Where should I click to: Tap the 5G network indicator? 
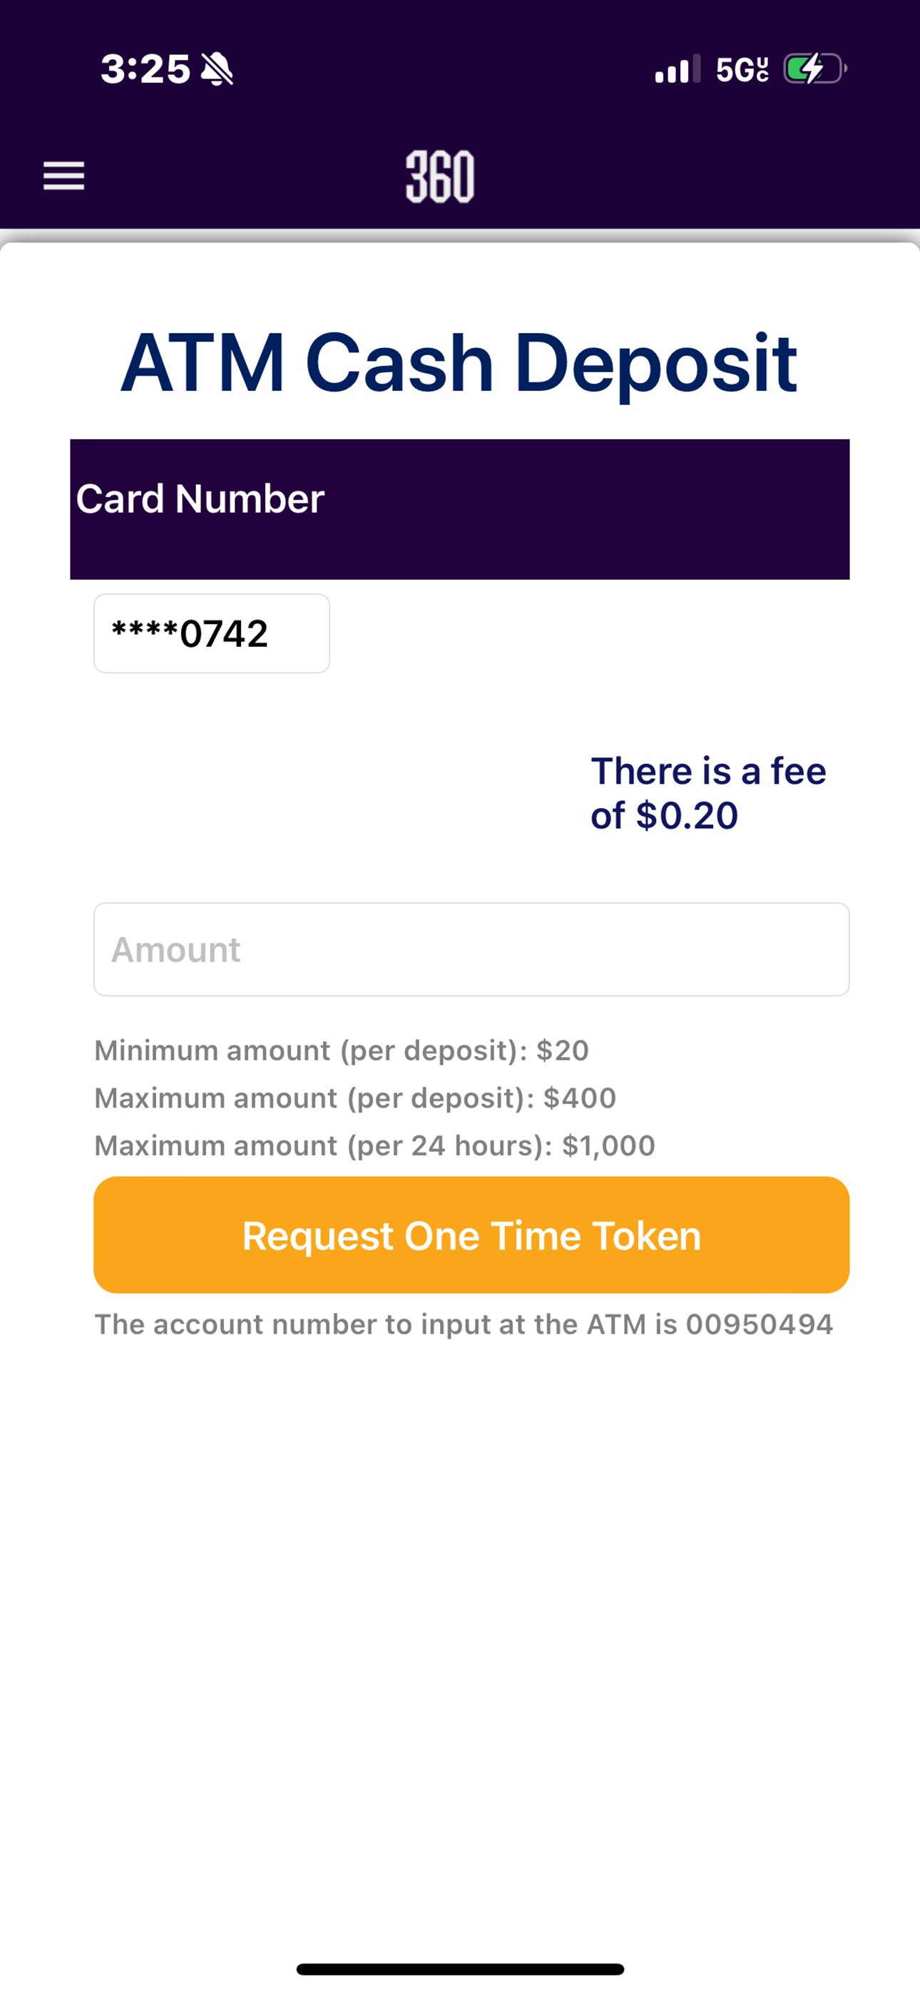tap(742, 70)
